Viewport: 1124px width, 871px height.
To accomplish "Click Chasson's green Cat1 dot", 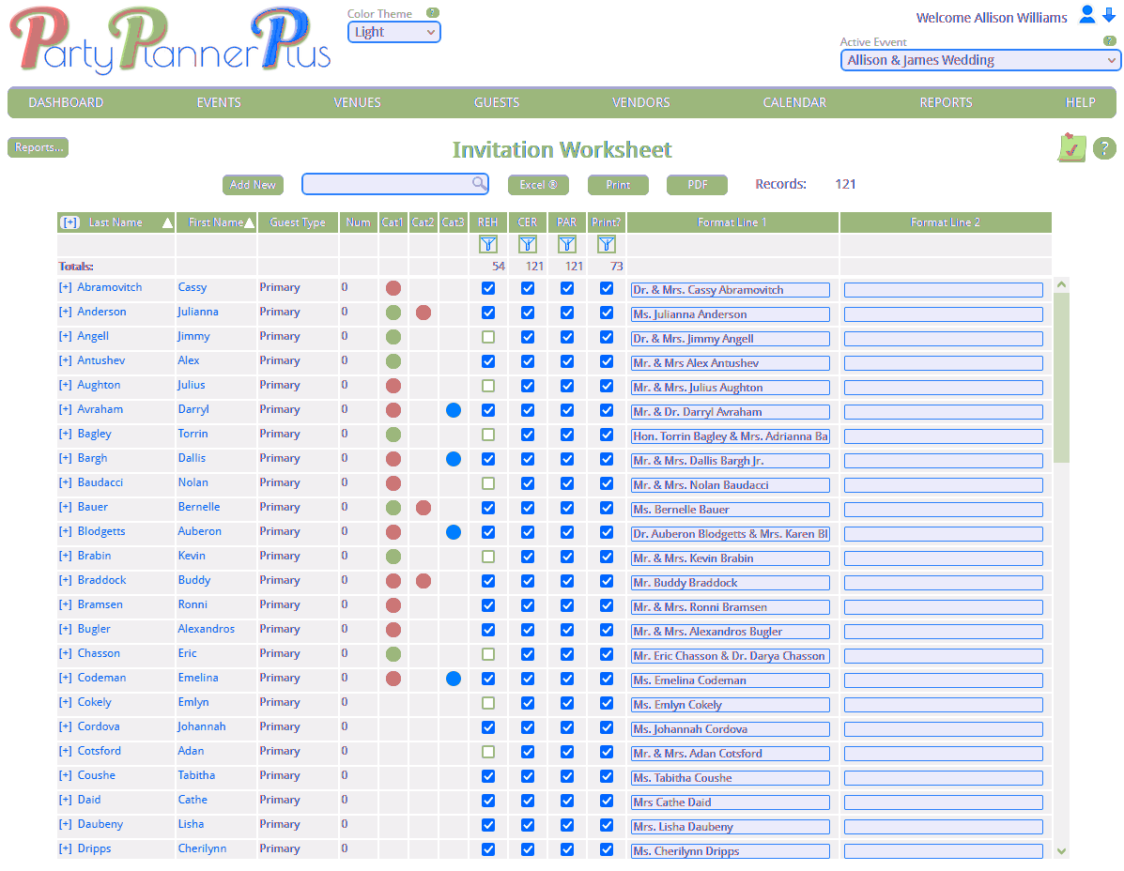I will pos(393,654).
